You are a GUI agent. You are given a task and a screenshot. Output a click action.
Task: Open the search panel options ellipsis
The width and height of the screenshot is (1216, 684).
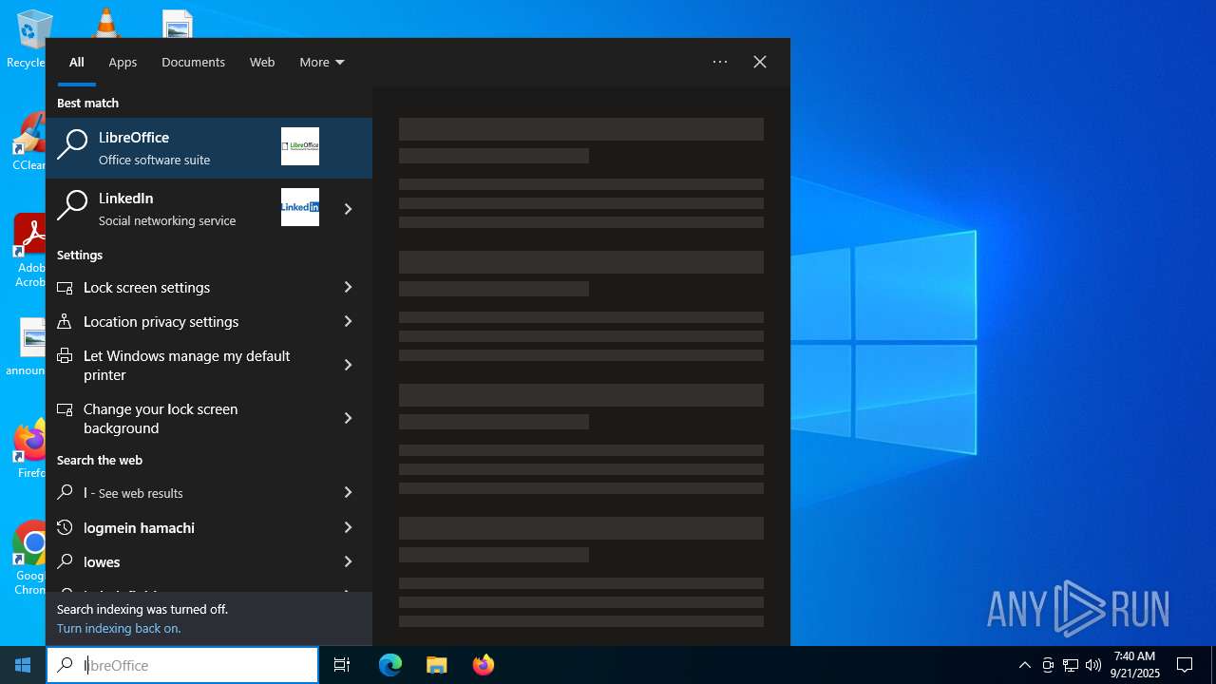720,62
